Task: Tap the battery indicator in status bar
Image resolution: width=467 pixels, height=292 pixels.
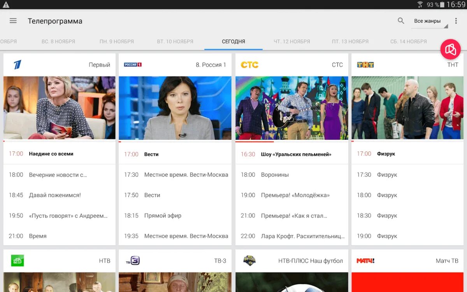Action: click(x=442, y=5)
